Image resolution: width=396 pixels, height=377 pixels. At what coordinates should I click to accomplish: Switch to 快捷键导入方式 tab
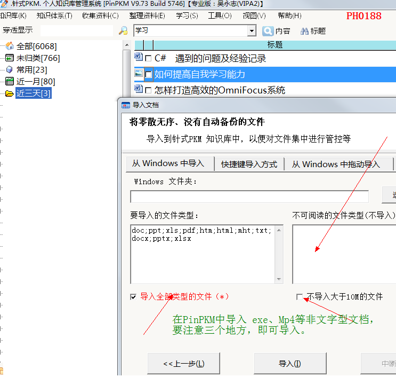[249, 164]
